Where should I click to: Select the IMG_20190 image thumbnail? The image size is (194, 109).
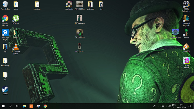click(80, 48)
